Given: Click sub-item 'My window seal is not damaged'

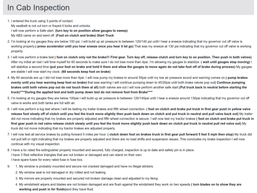Looking at the screenshot, I should point(63,173).
